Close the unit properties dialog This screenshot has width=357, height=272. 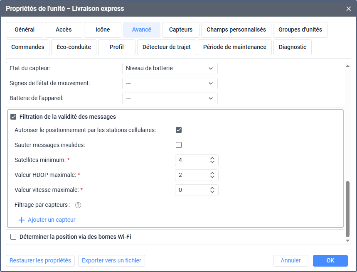click(348, 8)
